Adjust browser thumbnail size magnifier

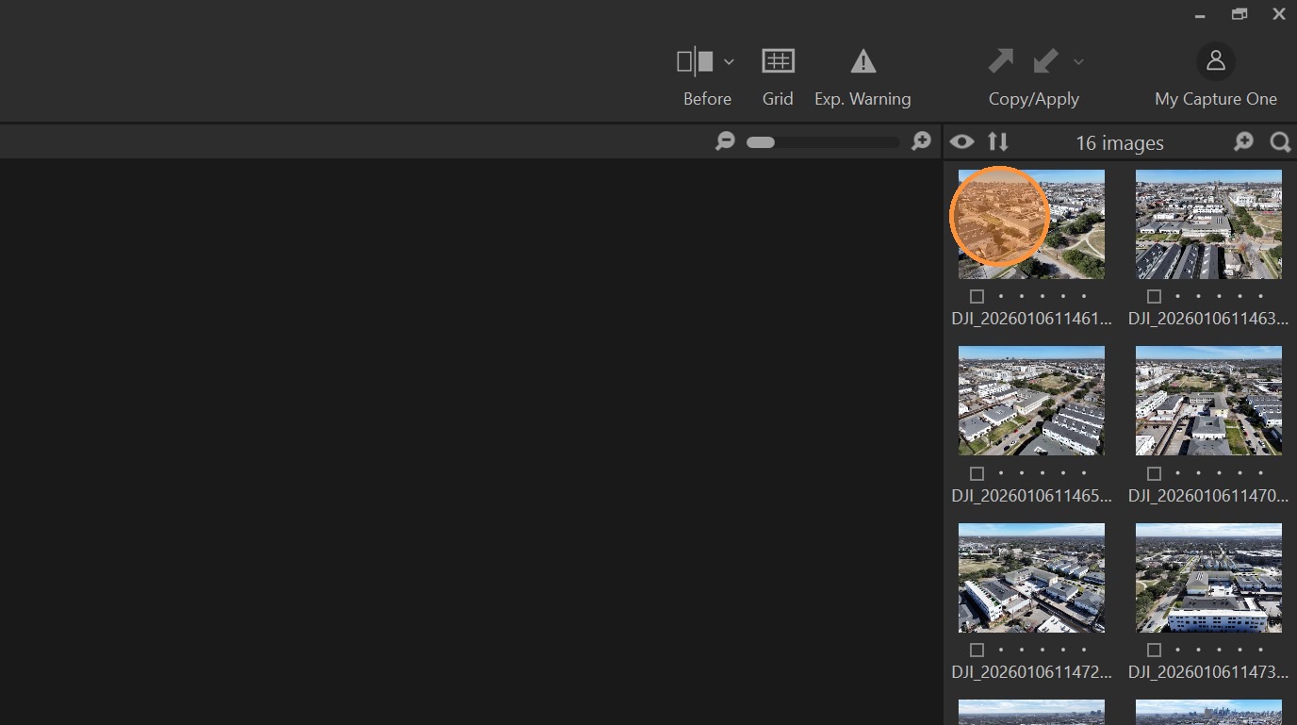pos(1244,142)
